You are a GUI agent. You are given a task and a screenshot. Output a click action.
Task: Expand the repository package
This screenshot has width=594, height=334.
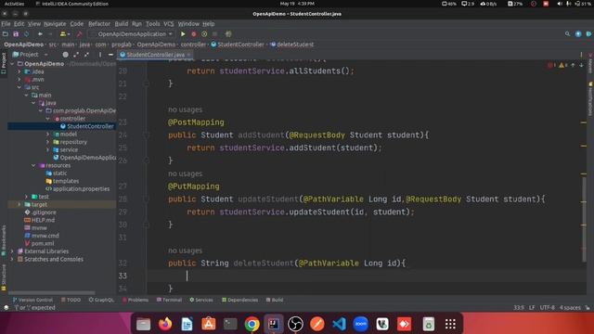click(x=47, y=142)
